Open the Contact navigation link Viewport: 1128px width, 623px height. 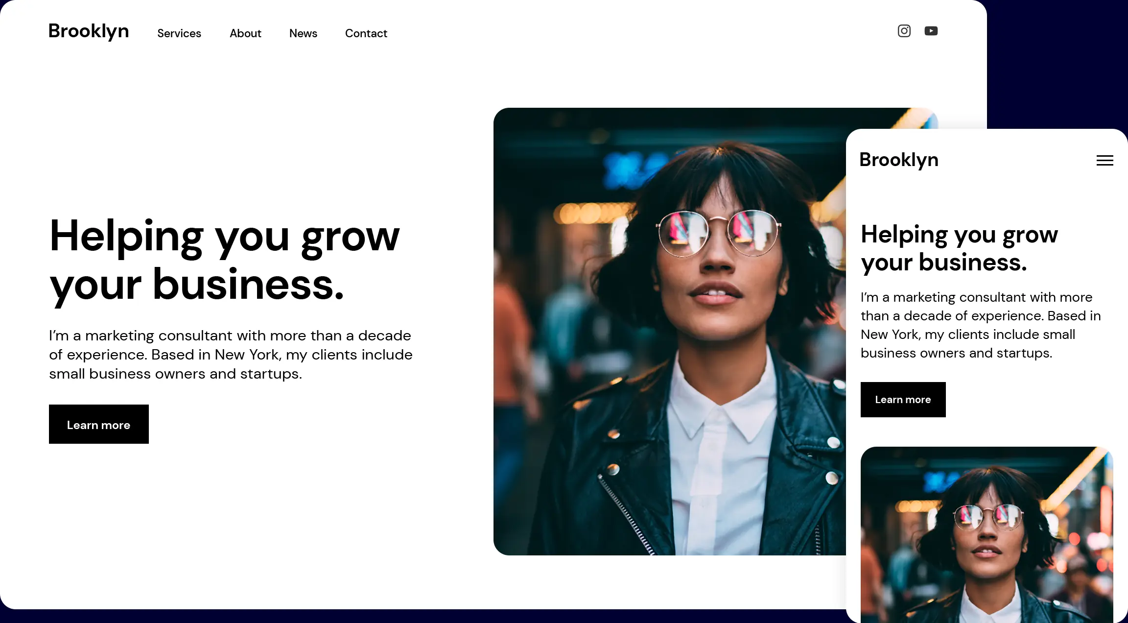tap(366, 33)
